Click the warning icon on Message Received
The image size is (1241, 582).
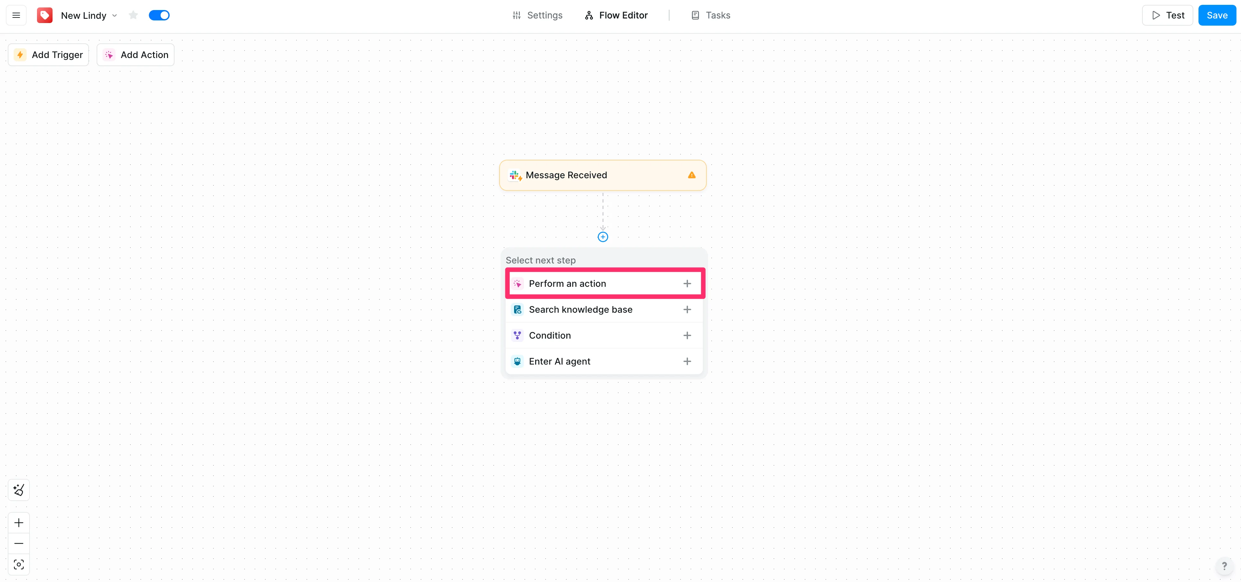[692, 175]
